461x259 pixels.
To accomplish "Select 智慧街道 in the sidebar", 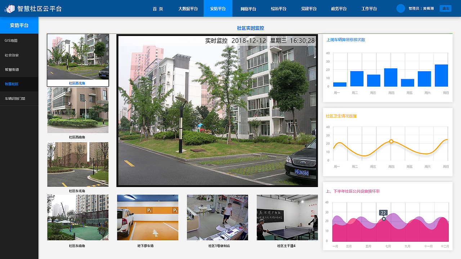I will pos(19,69).
